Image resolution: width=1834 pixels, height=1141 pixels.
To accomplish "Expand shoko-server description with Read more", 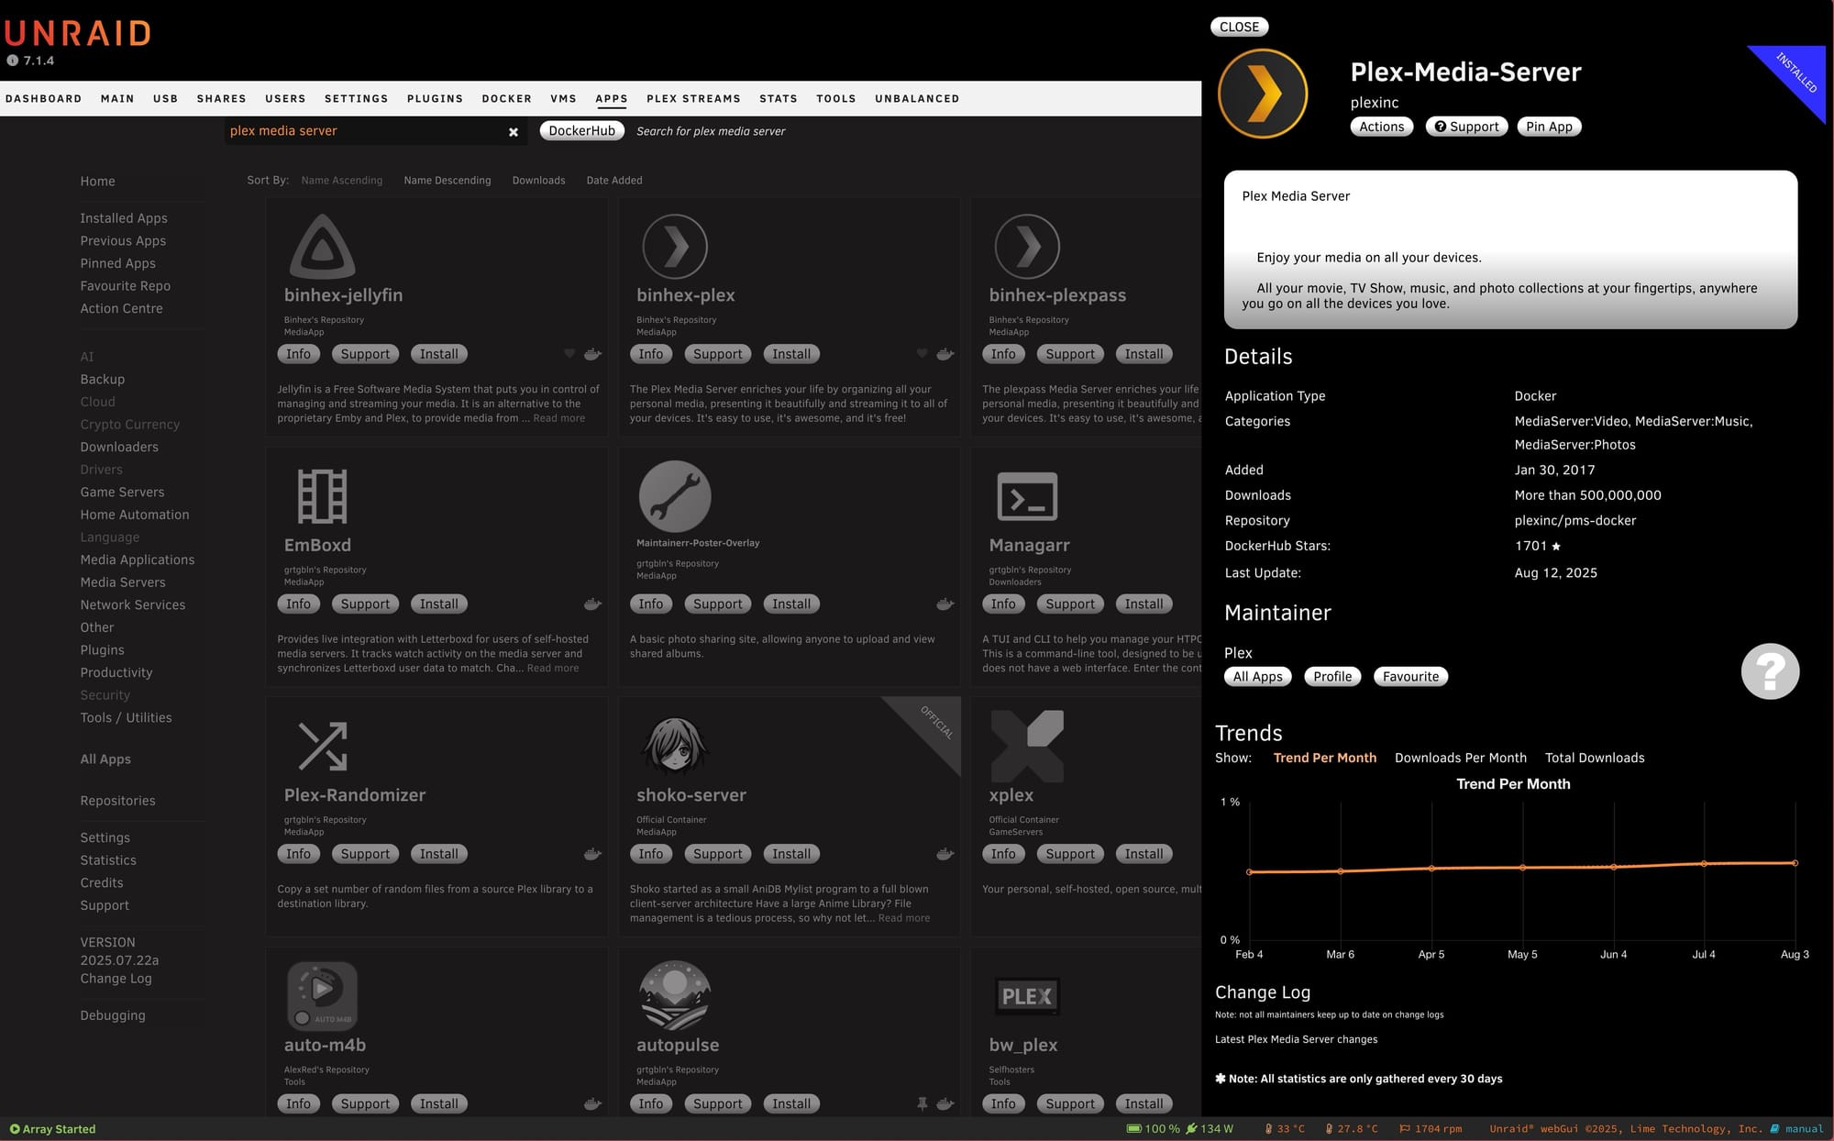I will pos(904,918).
